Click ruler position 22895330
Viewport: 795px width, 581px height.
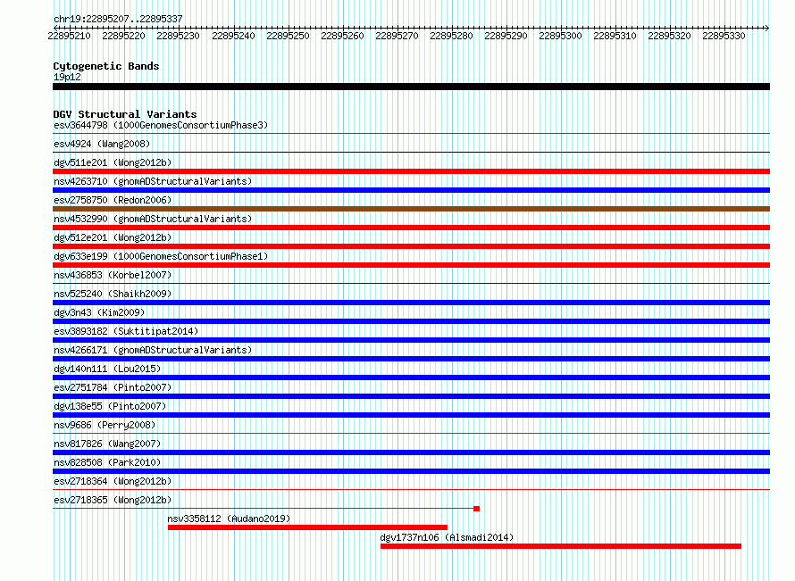724,36
